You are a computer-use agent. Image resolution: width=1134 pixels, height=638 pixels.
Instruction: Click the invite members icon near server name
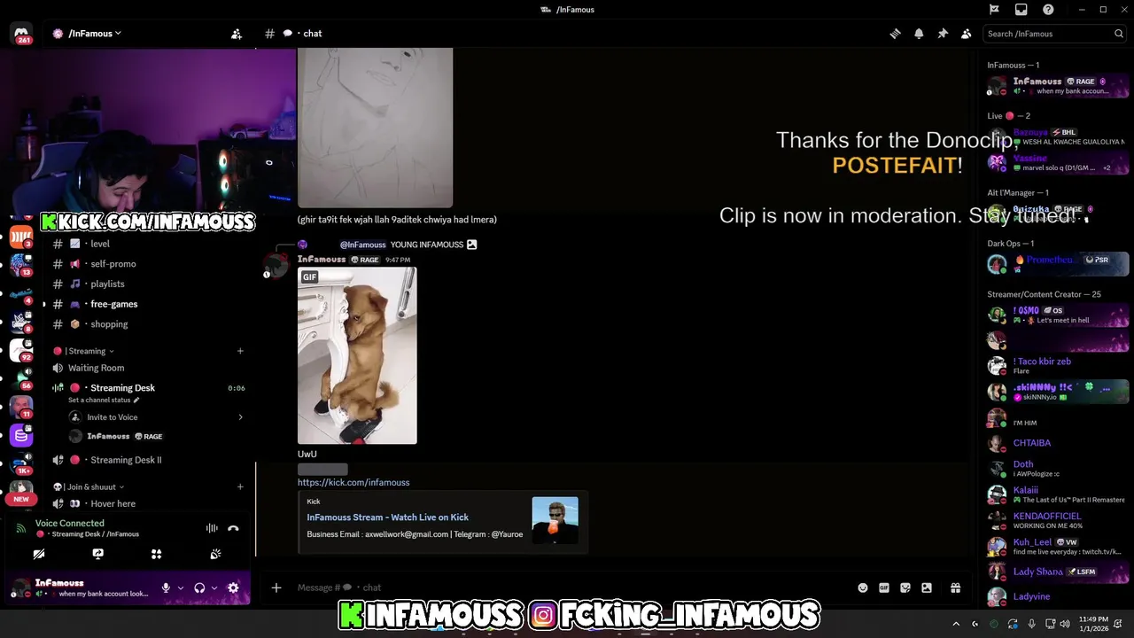click(237, 34)
